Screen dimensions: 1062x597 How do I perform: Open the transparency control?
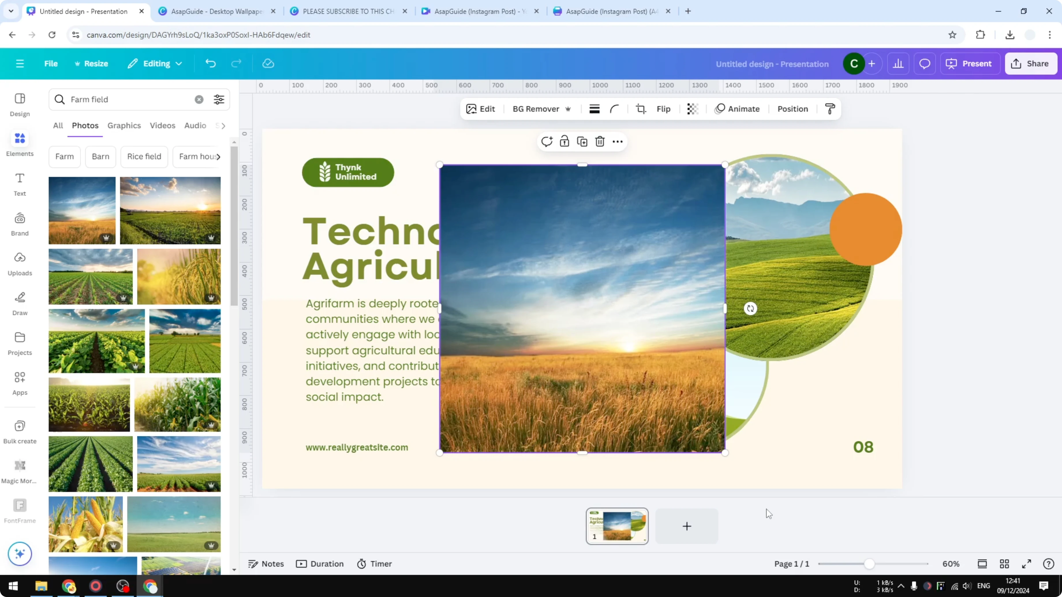pos(692,109)
